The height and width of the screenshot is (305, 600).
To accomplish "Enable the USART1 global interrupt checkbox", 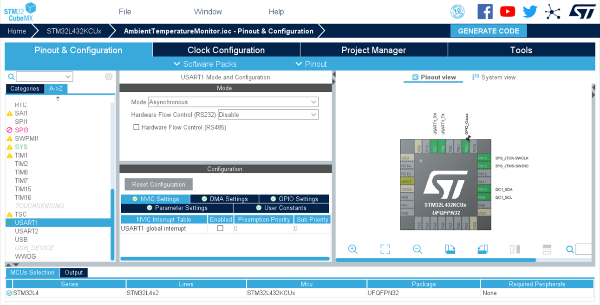I will 220,228.
